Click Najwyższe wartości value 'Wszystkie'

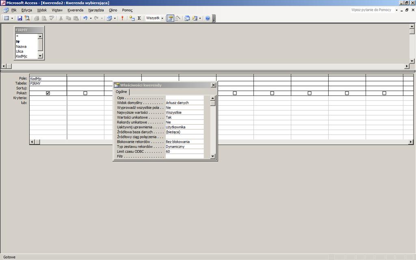pos(185,113)
